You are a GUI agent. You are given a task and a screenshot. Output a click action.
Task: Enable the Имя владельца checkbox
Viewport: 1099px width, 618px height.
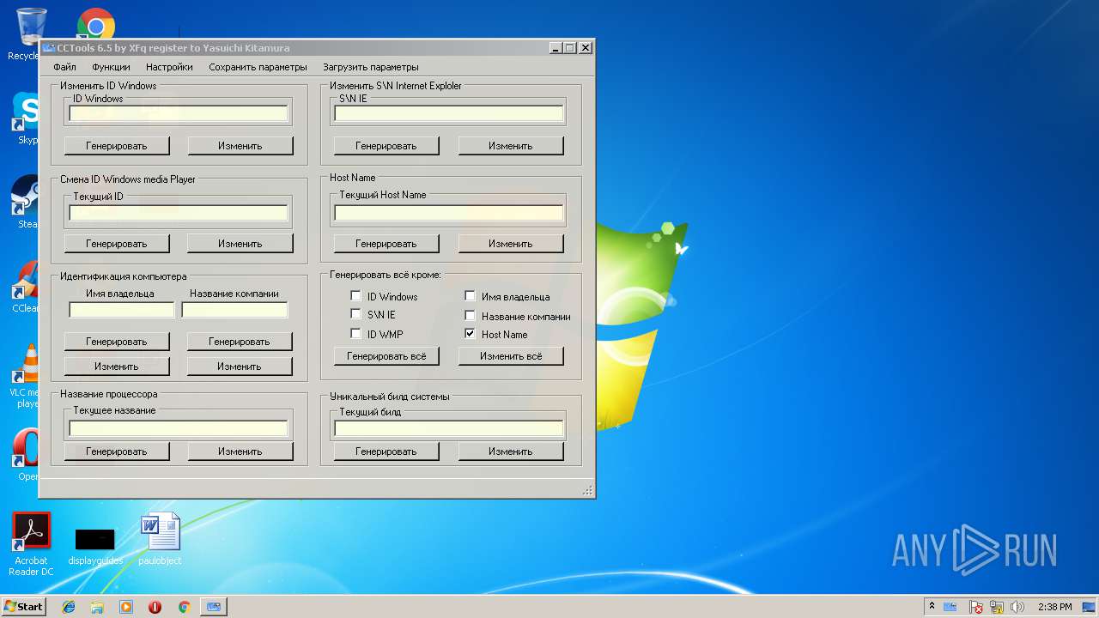(x=471, y=296)
